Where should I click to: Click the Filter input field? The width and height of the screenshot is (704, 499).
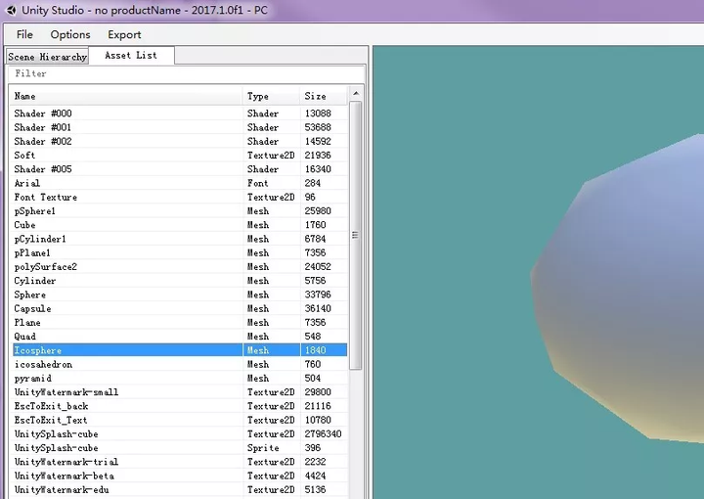(x=186, y=73)
